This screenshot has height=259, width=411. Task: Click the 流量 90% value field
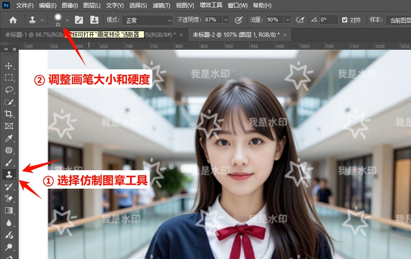coord(275,20)
